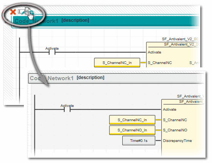Screen dimensions: 212x163
Task: Edit the teal header's [description] text
Action: point(75,20)
